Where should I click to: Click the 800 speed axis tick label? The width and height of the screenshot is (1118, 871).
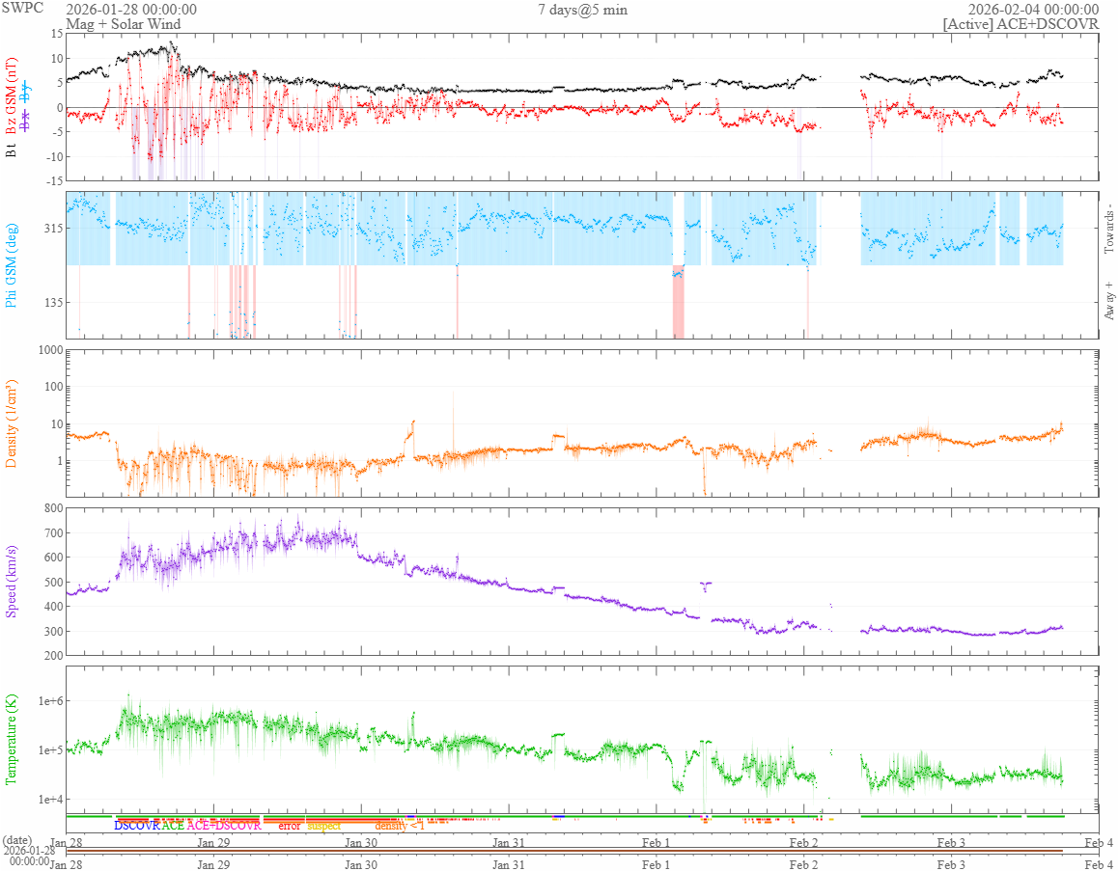(x=53, y=507)
